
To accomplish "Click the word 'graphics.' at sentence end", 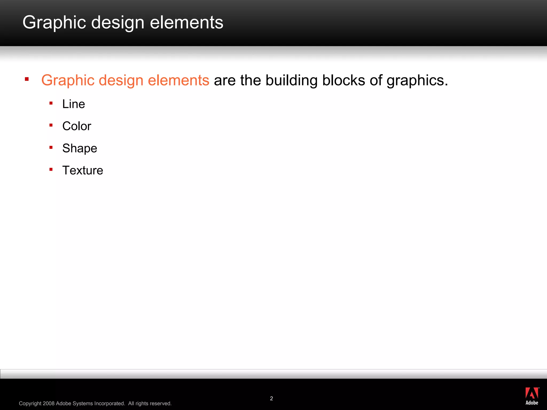I will [417, 80].
